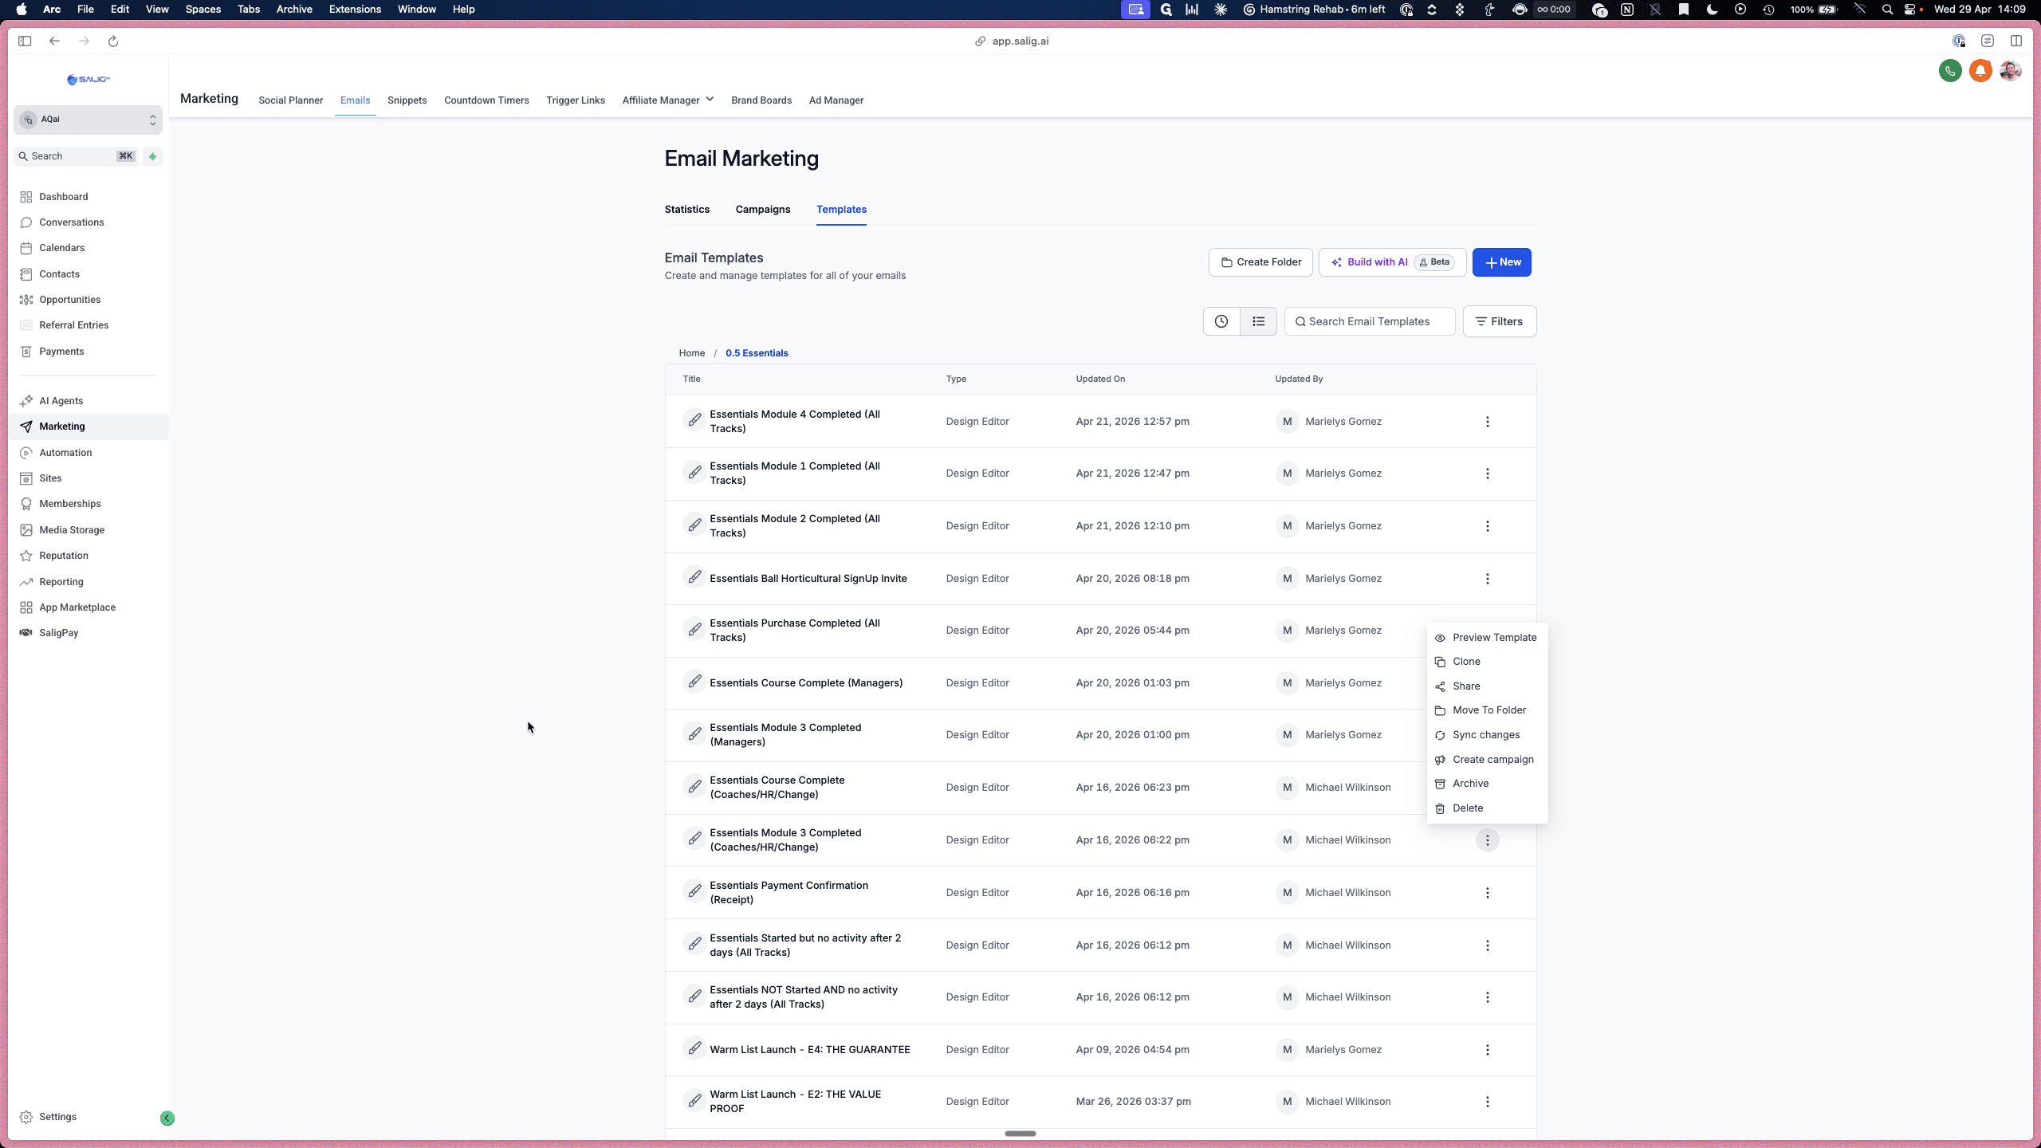Viewport: 2041px width, 1148px height.
Task: Open kebab menu for Essentials Module 4 Completed row
Action: coord(1487,422)
